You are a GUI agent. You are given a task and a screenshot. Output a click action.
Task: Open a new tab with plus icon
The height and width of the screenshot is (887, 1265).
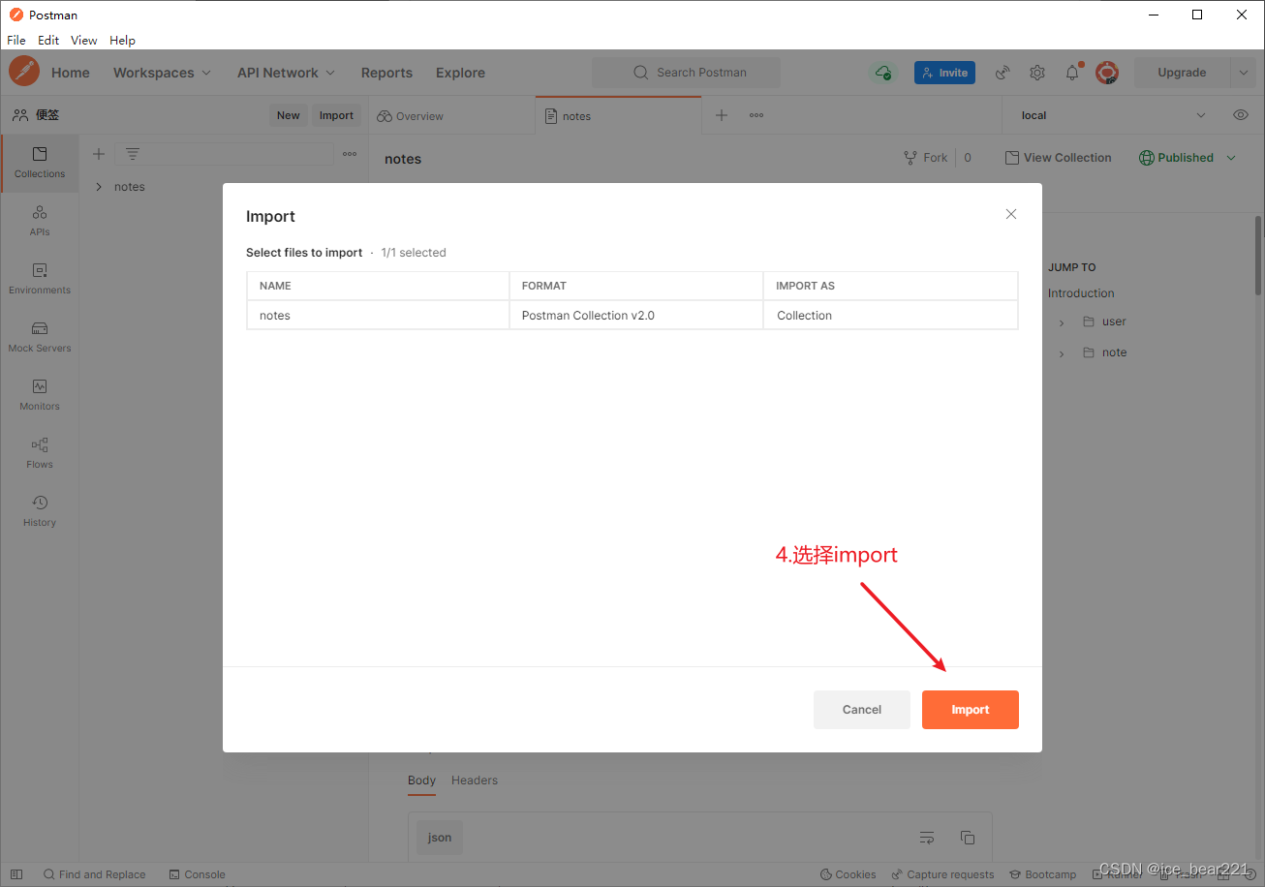[722, 115]
